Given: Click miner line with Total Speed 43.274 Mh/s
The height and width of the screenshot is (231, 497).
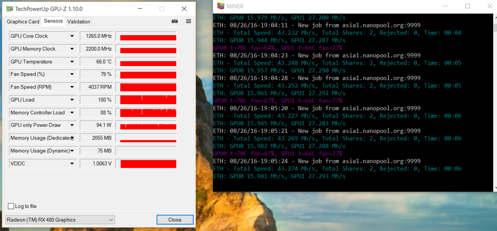Looking at the screenshot, I should click(x=337, y=169).
